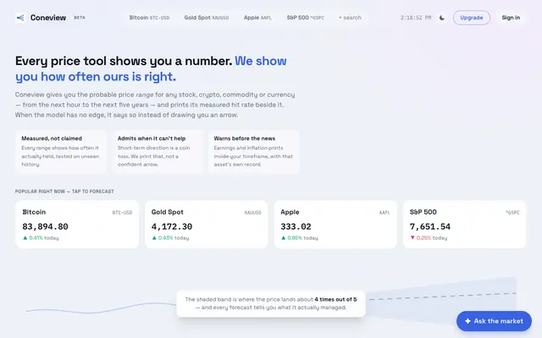Open Apple AAPL in top navigation
This screenshot has width=542, height=338.
[x=257, y=18]
